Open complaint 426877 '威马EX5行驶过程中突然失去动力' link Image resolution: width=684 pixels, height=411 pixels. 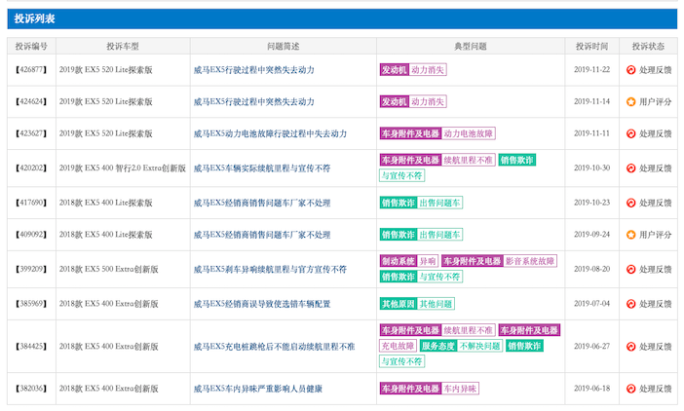[254, 70]
